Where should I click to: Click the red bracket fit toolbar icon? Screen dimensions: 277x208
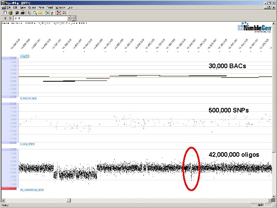(58, 13)
